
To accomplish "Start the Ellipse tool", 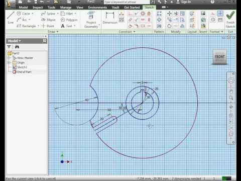I will click(x=48, y=20).
